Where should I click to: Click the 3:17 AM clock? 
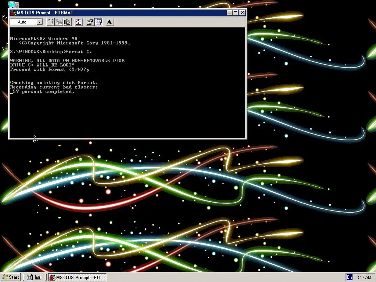click(364, 278)
